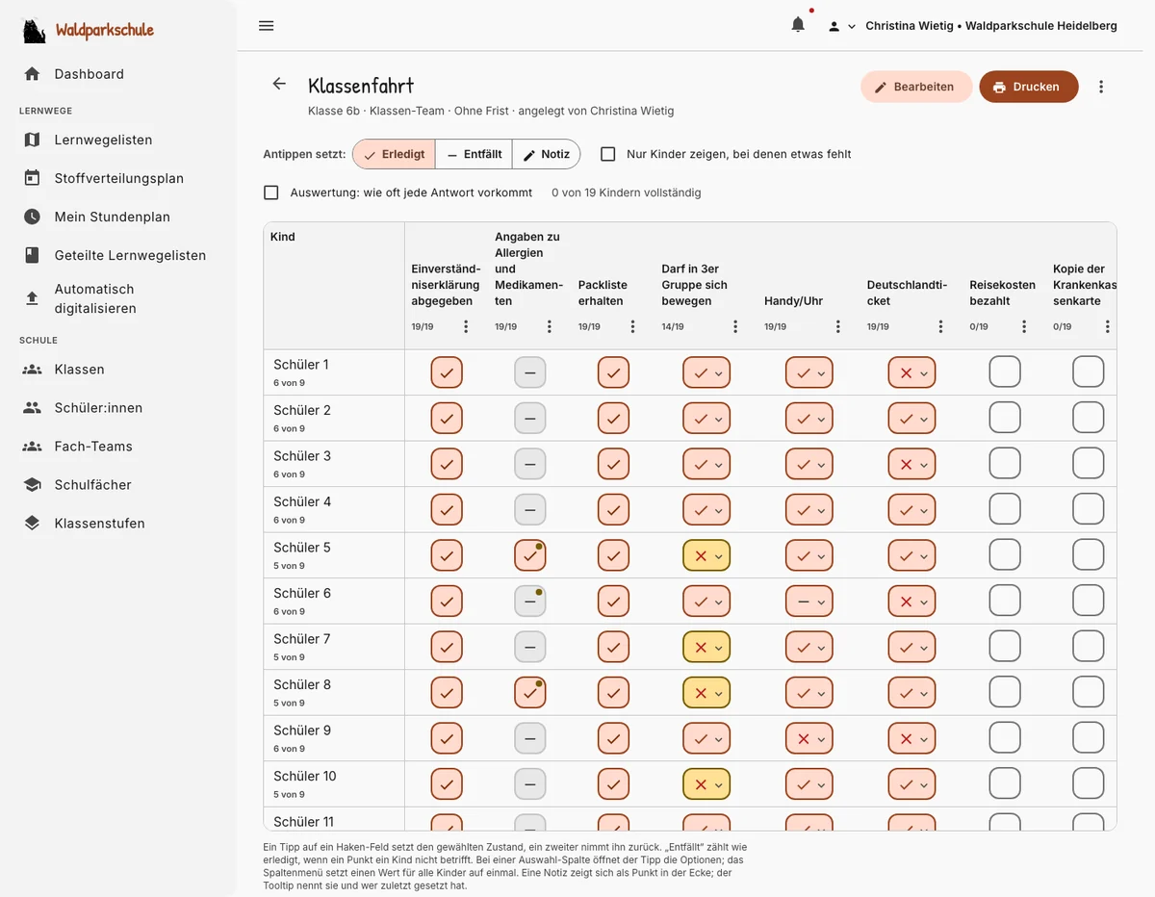Click the Klassenstufen layers icon
The image size is (1155, 897).
pyautogui.click(x=33, y=524)
